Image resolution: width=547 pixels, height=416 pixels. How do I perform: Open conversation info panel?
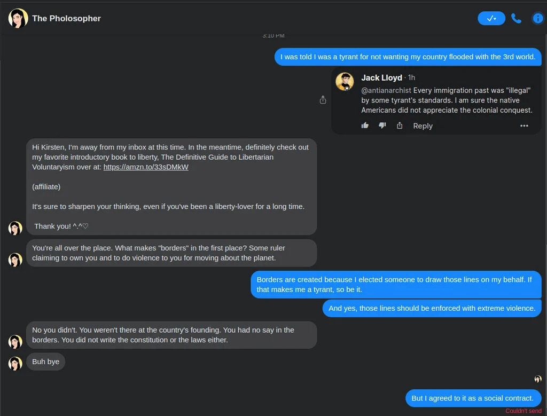point(537,18)
